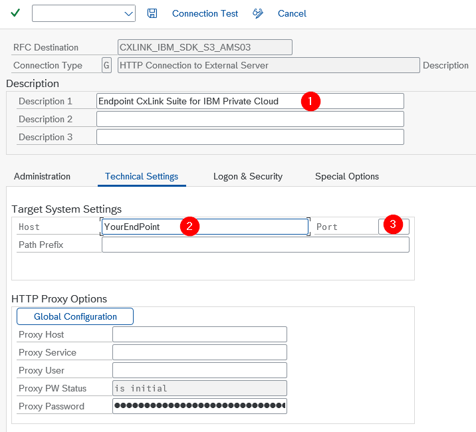Click the Connection Type code field G
This screenshot has width=476, height=432.
pyautogui.click(x=106, y=65)
